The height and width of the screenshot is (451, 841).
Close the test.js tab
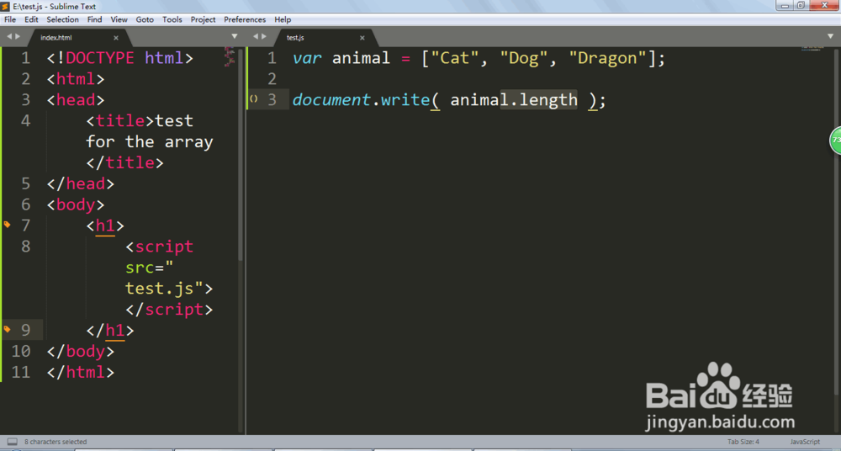[362, 38]
